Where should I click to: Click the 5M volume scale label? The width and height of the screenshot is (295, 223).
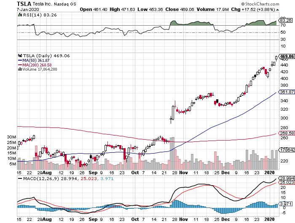13,164
